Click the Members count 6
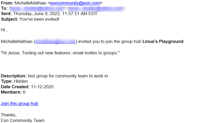 [24, 92]
